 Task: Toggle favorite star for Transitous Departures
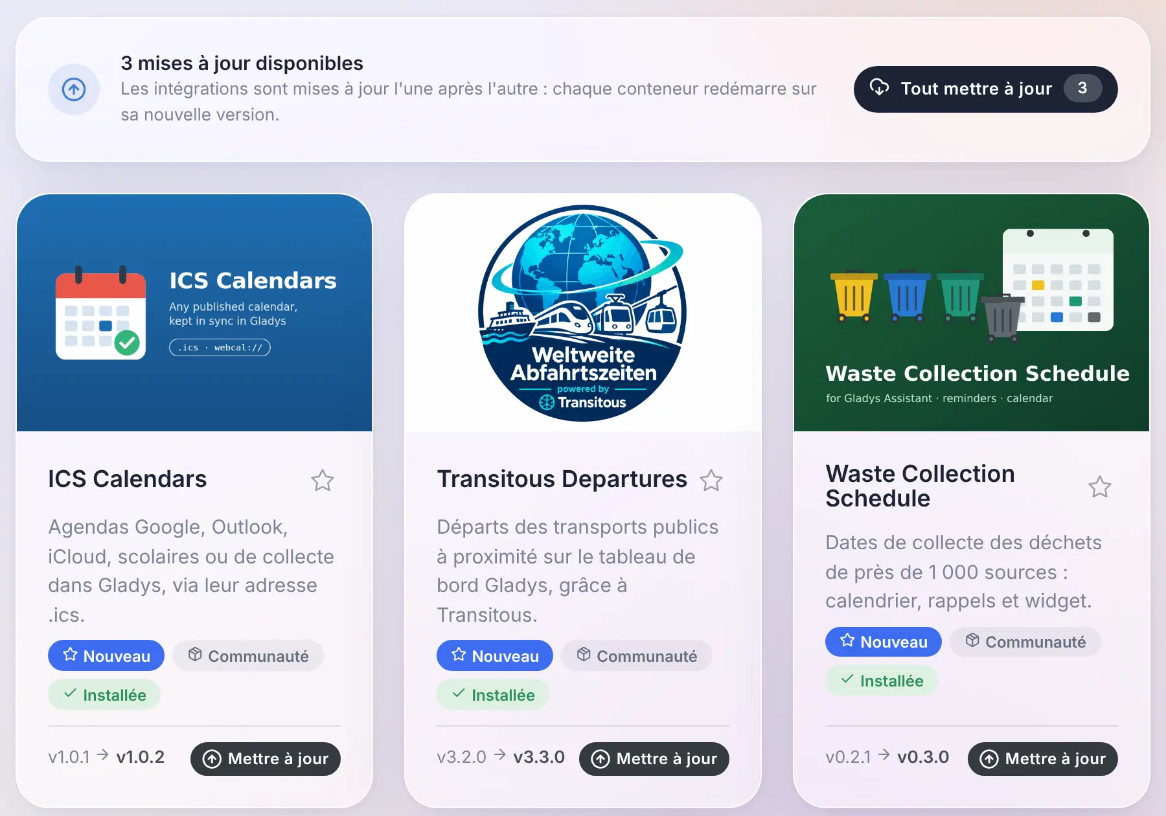711,480
